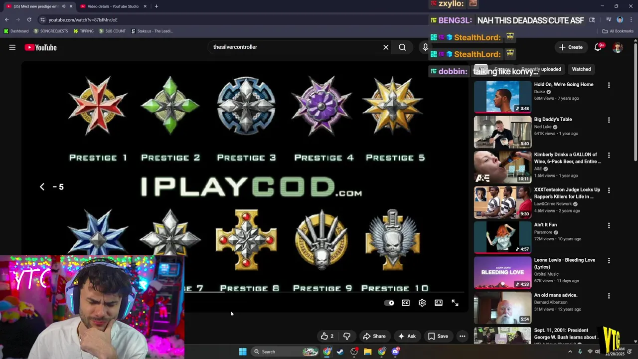The width and height of the screenshot is (638, 359).
Task: Open options for Big Daddy's Table
Action: (609, 120)
